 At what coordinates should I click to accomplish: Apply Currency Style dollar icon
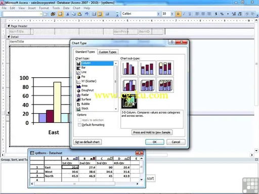tap(216, 14)
